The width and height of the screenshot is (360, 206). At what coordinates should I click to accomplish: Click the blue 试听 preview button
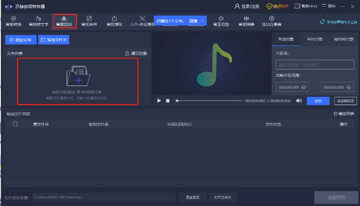point(318,101)
